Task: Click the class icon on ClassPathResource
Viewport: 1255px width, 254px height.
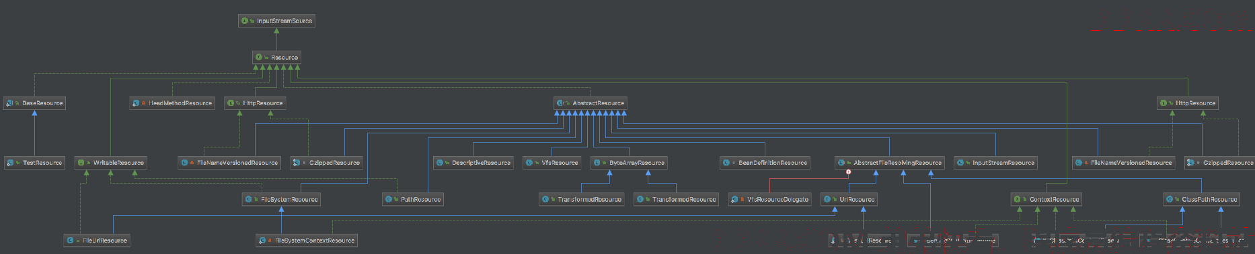Action: pyautogui.click(x=1170, y=200)
